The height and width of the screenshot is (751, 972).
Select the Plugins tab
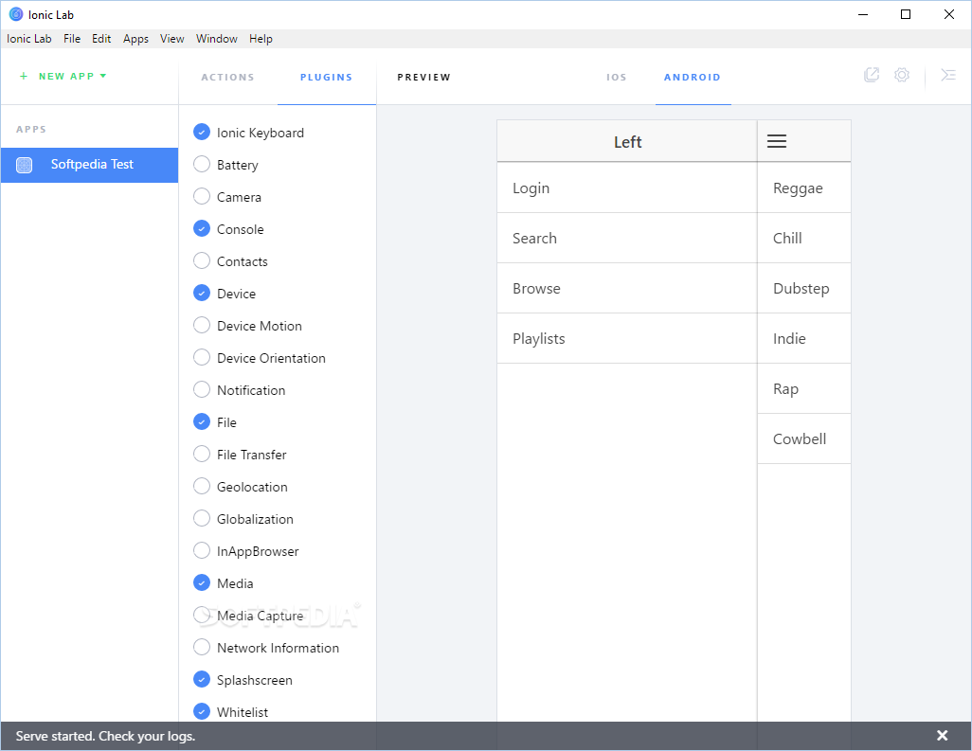[327, 77]
